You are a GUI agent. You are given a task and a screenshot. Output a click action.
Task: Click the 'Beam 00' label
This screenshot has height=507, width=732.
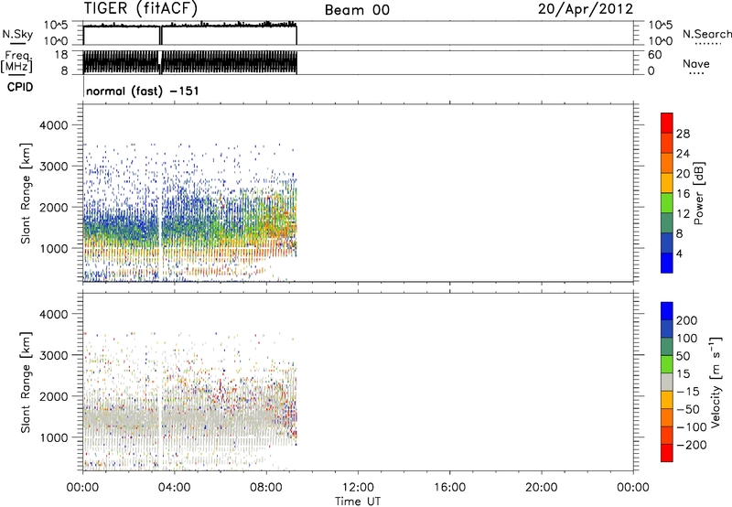pos(357,10)
